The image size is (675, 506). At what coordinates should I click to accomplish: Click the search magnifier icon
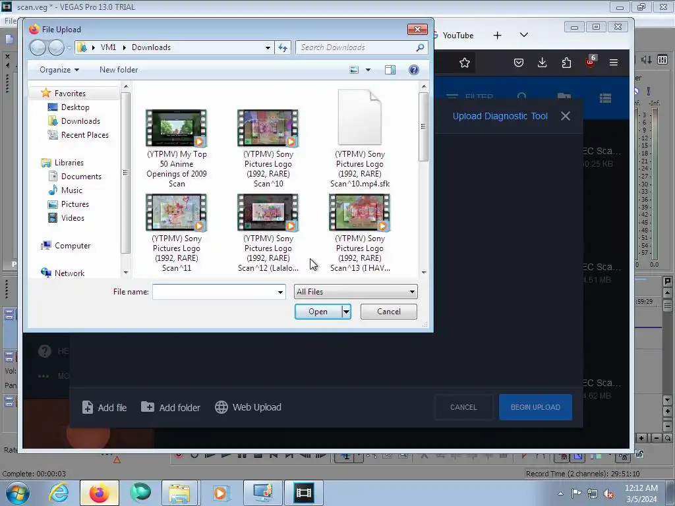420,47
